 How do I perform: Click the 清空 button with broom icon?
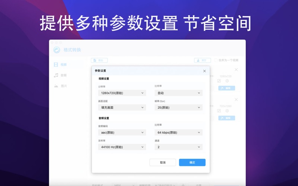pos(202,60)
